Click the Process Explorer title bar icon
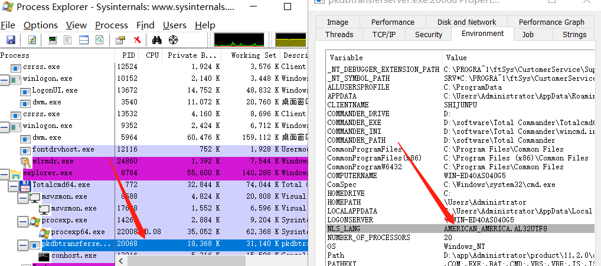This screenshot has height=266, width=601. (7, 6)
